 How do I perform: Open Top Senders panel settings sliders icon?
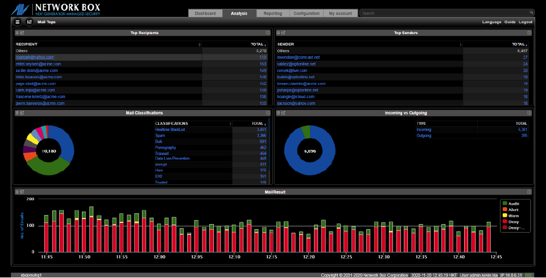pyautogui.click(x=283, y=33)
